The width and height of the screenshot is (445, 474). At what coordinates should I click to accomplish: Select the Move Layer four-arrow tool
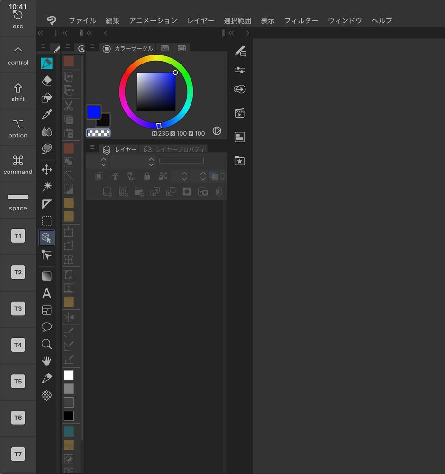(x=46, y=170)
